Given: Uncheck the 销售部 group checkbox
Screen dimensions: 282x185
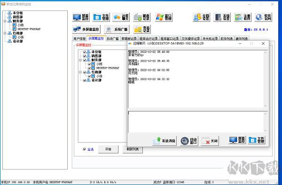Looking at the screenshot, I should click(85, 56).
